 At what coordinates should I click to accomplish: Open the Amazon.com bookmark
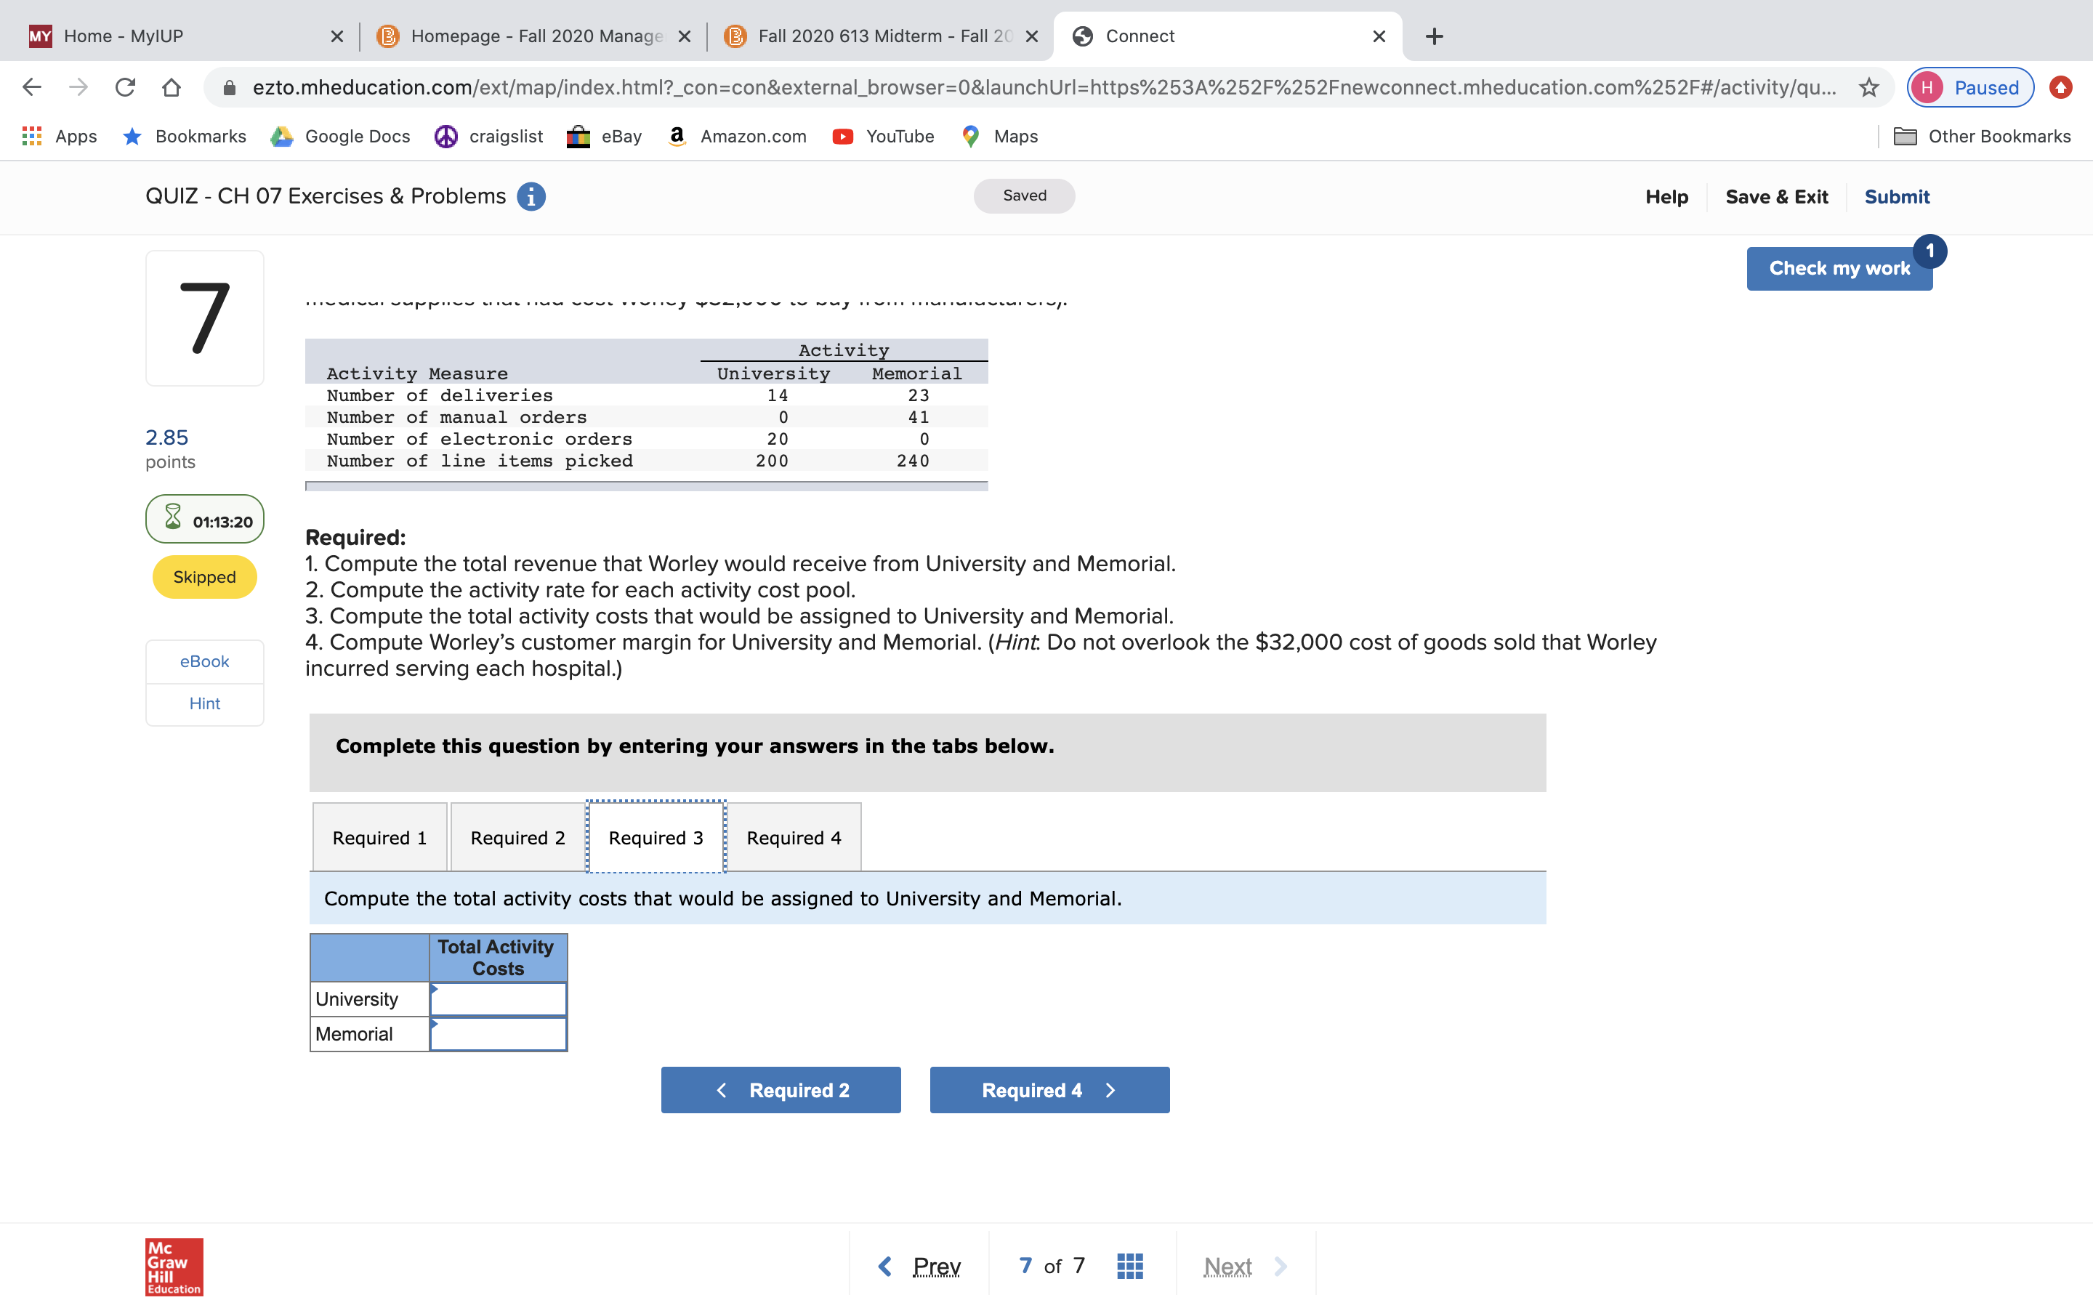(x=737, y=136)
